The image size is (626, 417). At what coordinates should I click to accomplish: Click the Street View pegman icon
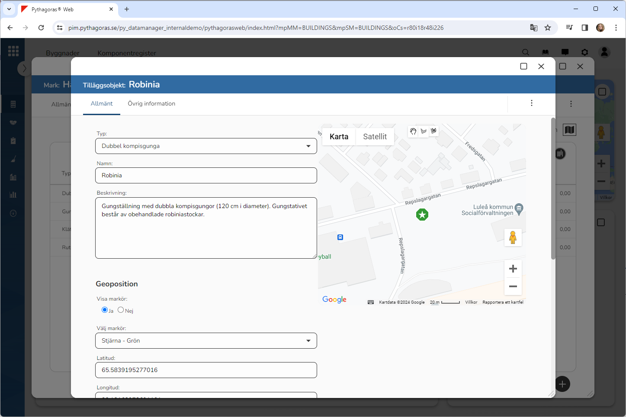(x=513, y=237)
